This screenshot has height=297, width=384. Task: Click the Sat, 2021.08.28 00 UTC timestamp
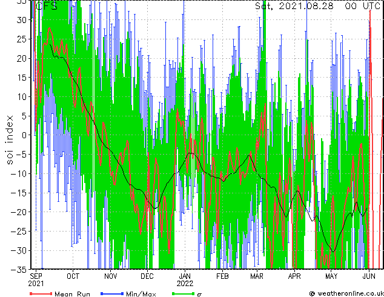pyautogui.click(x=317, y=6)
